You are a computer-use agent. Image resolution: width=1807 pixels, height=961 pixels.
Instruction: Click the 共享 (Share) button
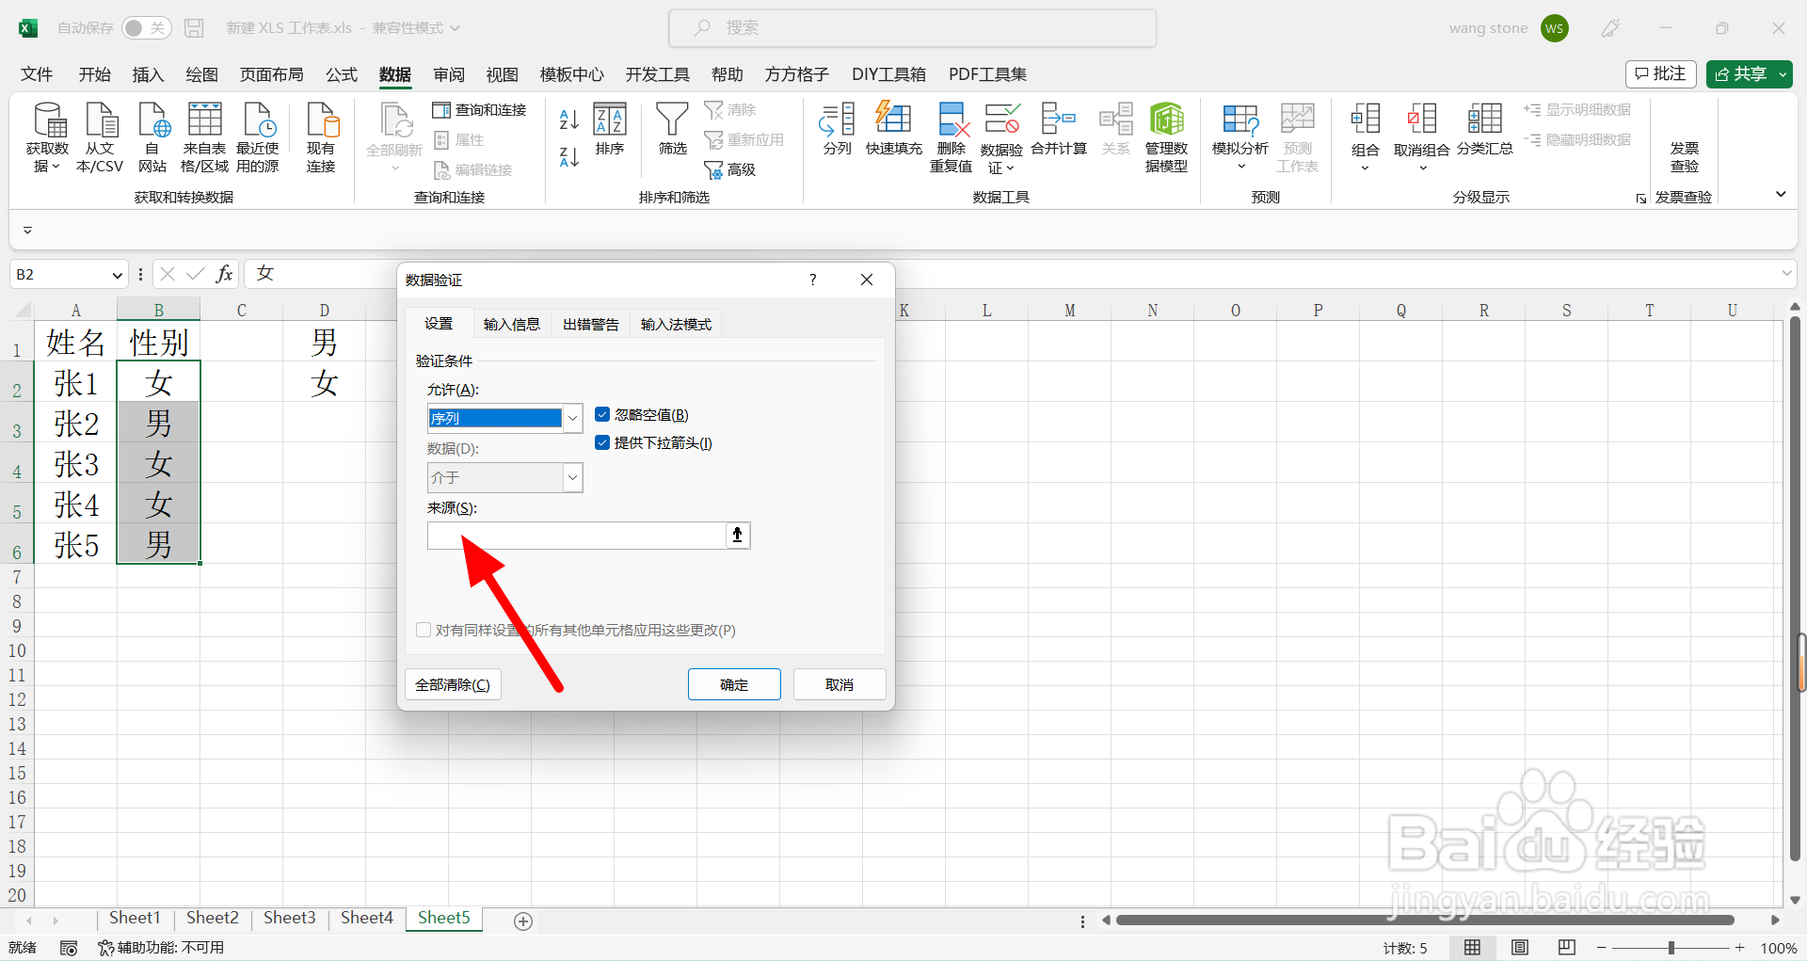pyautogui.click(x=1740, y=74)
